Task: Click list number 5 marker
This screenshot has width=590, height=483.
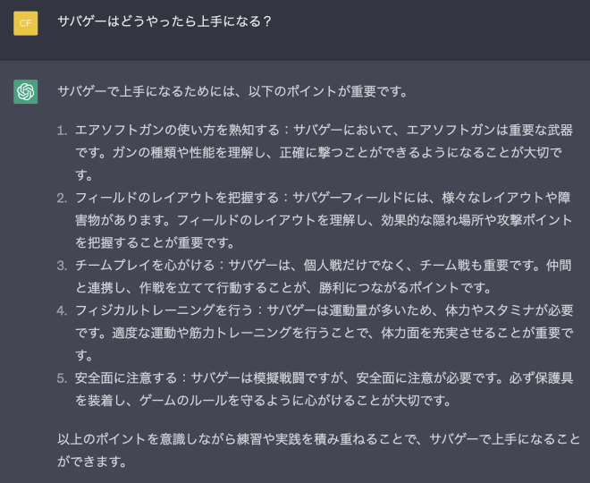Action: [x=62, y=377]
